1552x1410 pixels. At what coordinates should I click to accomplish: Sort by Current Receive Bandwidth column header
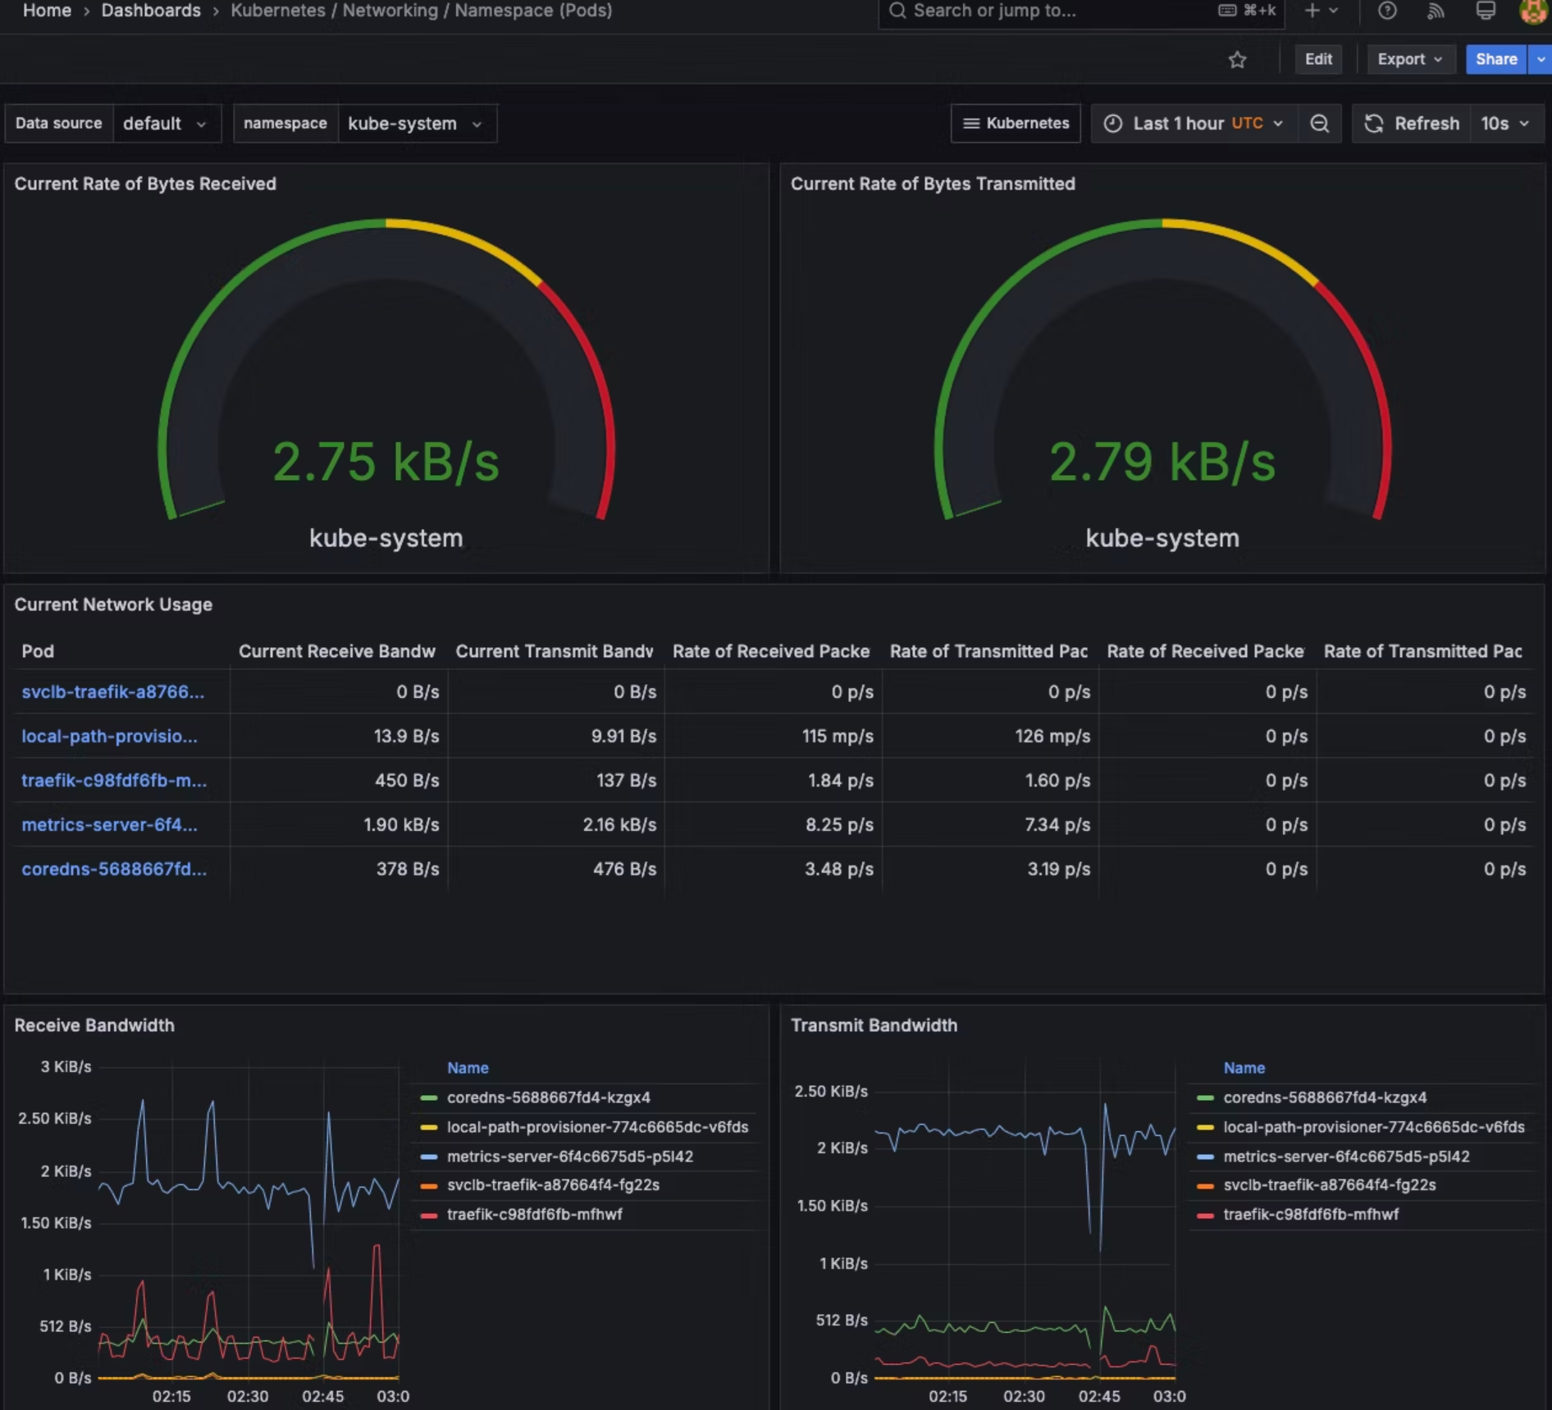point(337,651)
